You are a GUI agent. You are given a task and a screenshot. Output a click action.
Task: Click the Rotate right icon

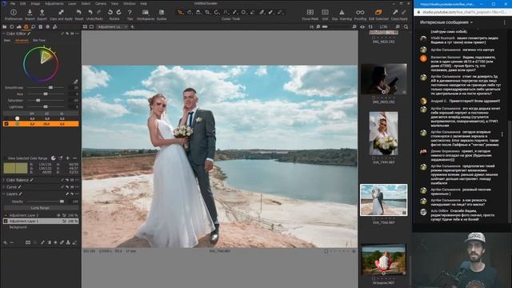tap(118, 13)
